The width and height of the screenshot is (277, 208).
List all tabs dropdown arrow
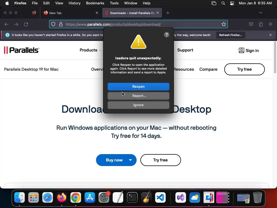[x=261, y=13]
